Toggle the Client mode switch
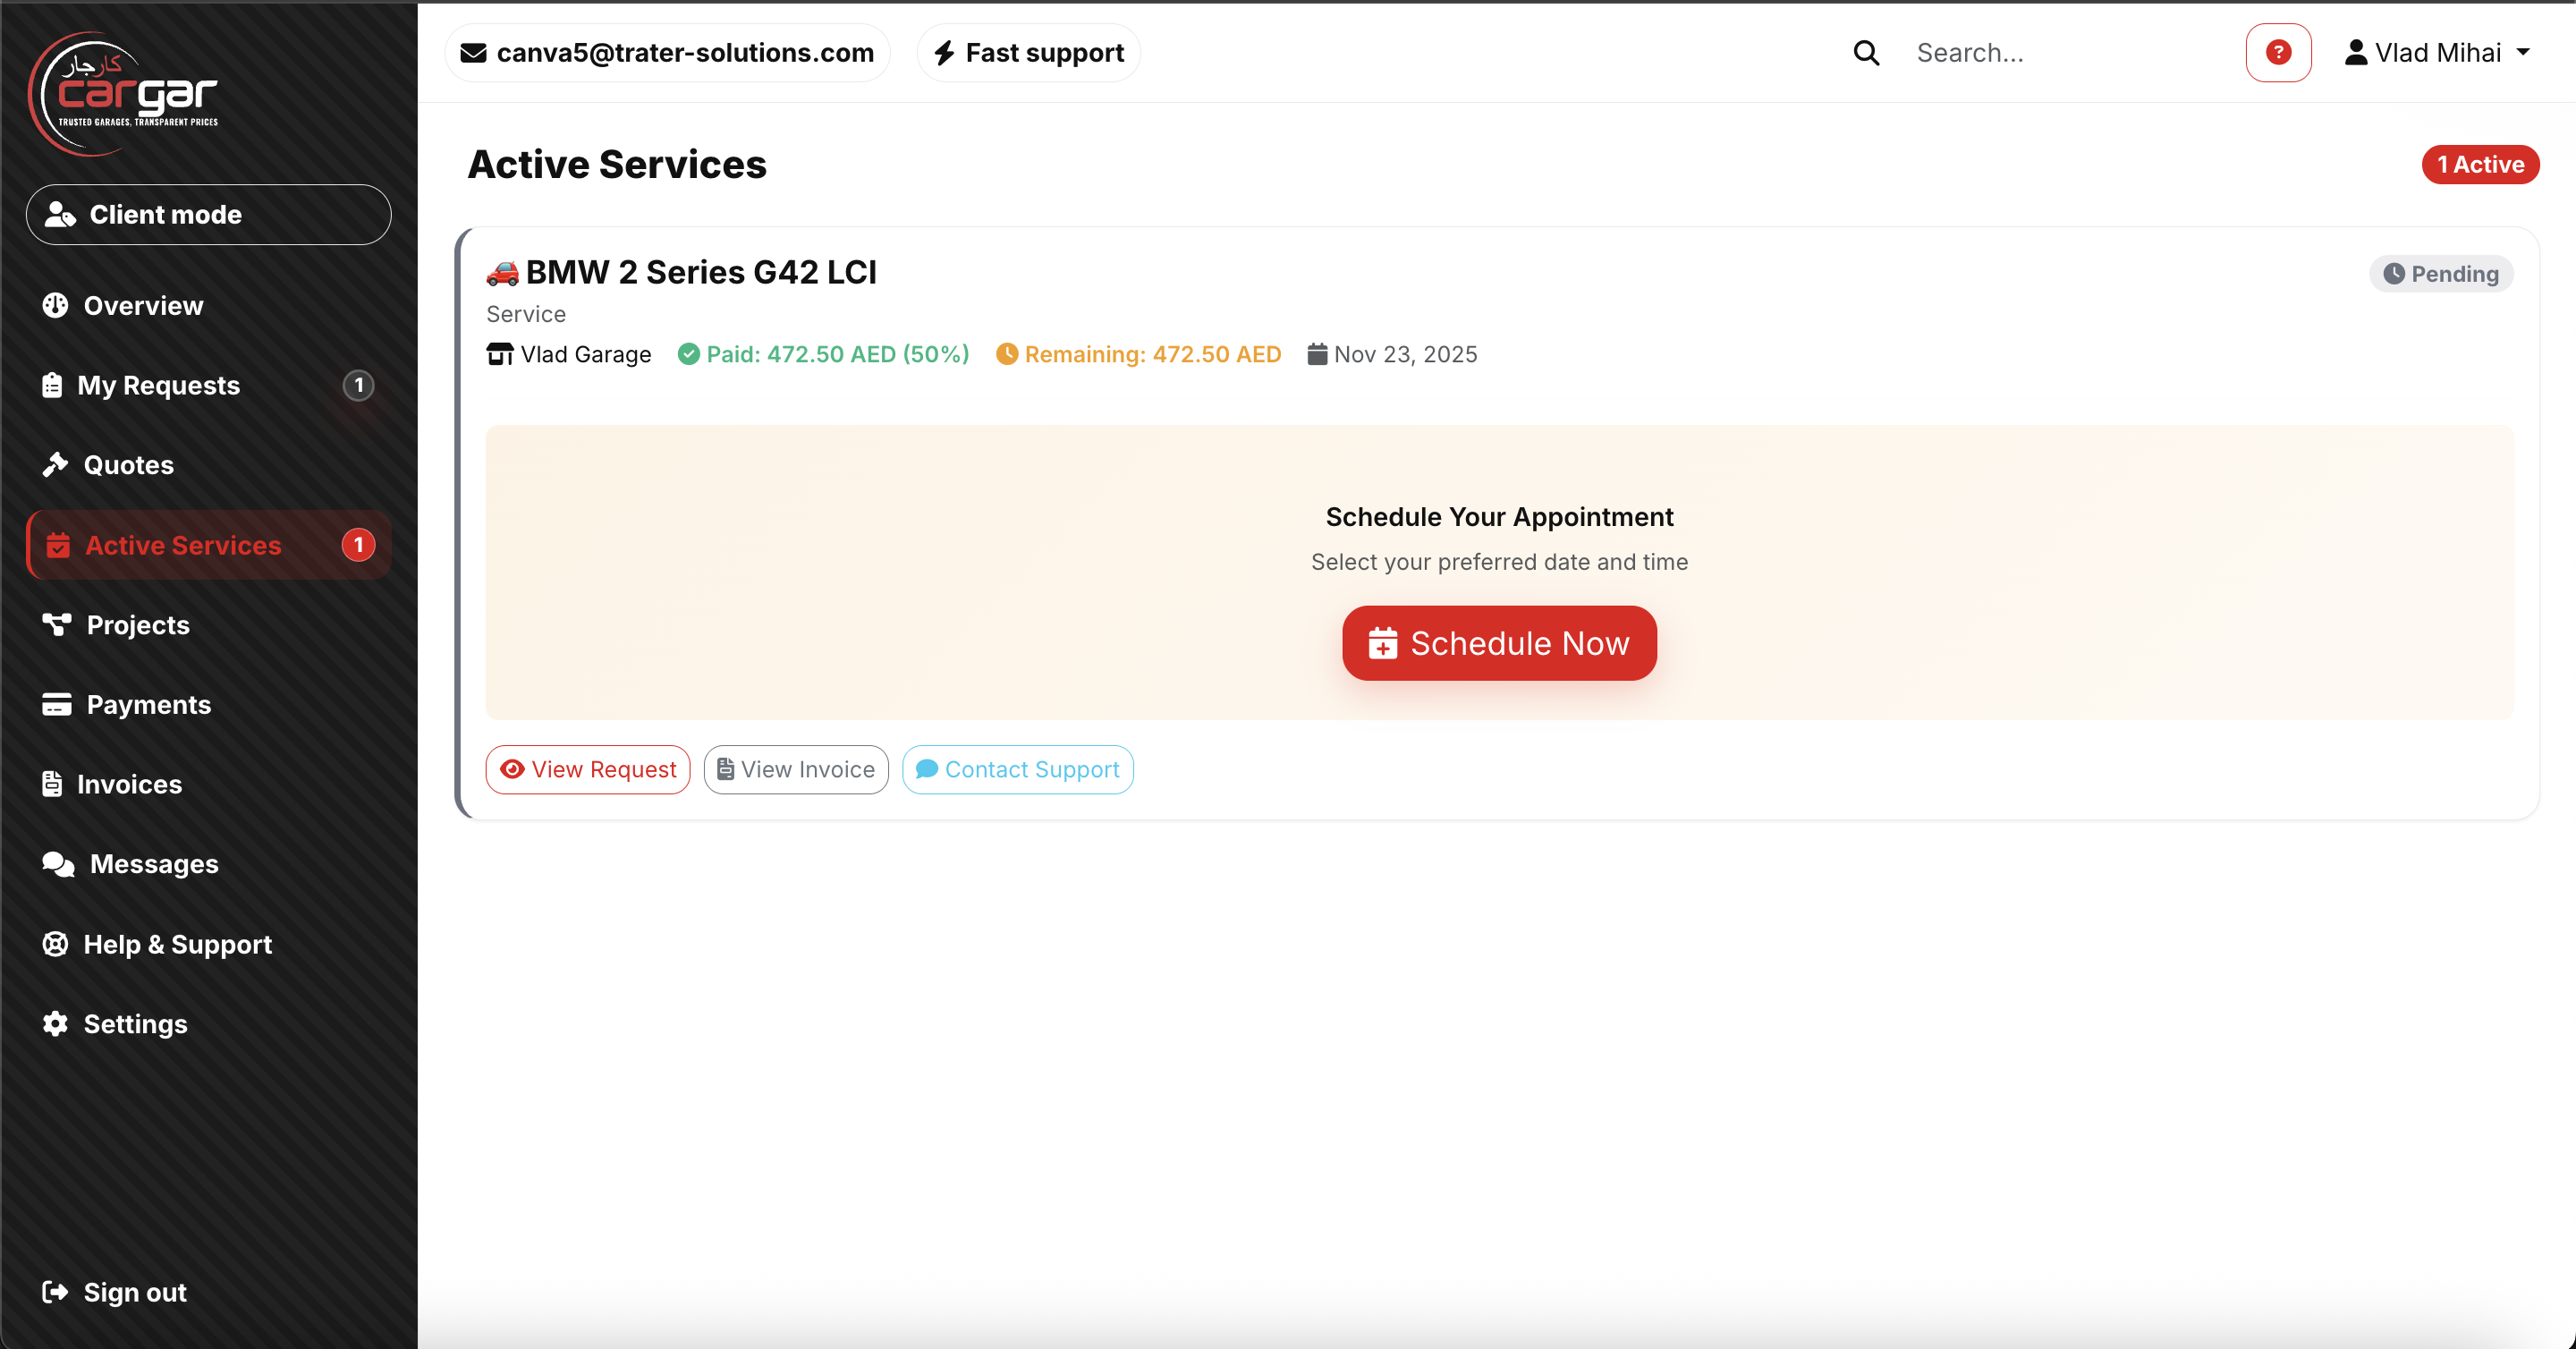The width and height of the screenshot is (2576, 1349). click(208, 214)
